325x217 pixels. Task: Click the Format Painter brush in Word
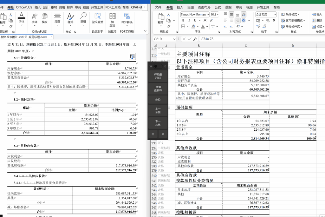coord(11,26)
